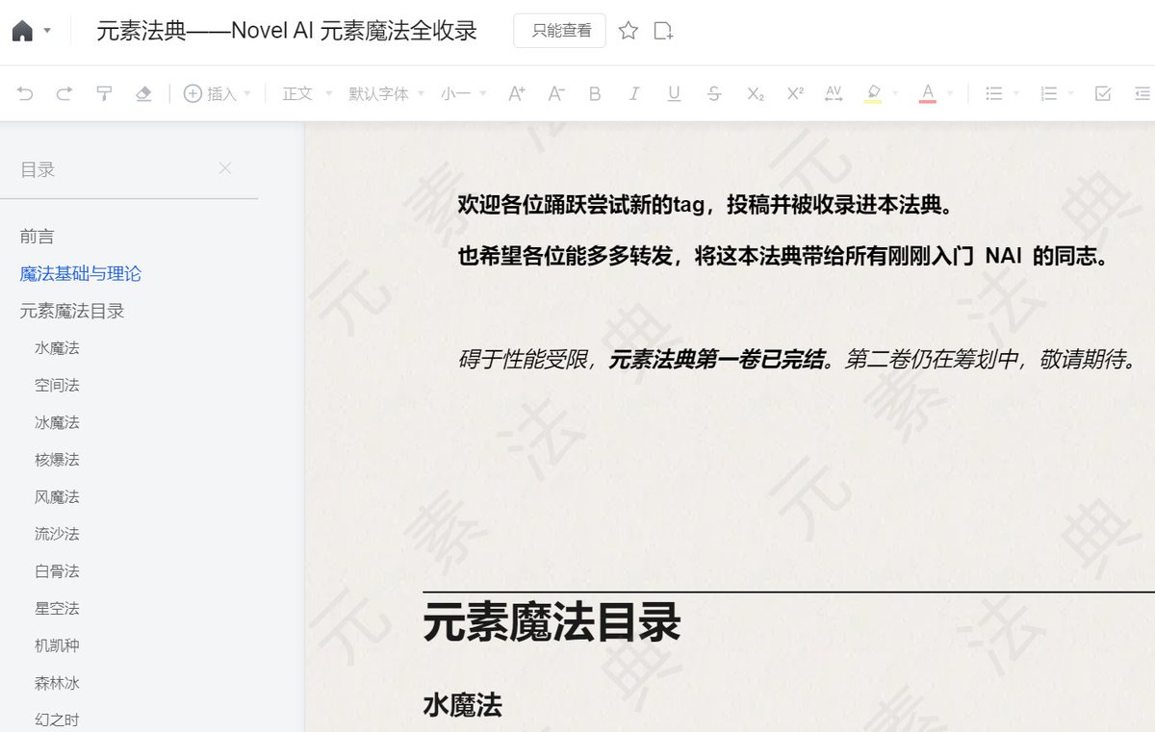
Task: Open numbered list style dropdown arrow
Action: click(x=1070, y=93)
